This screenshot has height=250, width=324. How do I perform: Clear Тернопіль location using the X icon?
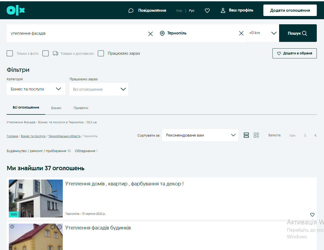tap(241, 33)
